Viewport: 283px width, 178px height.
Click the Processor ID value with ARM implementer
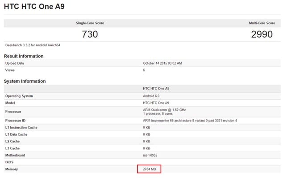click(190, 121)
